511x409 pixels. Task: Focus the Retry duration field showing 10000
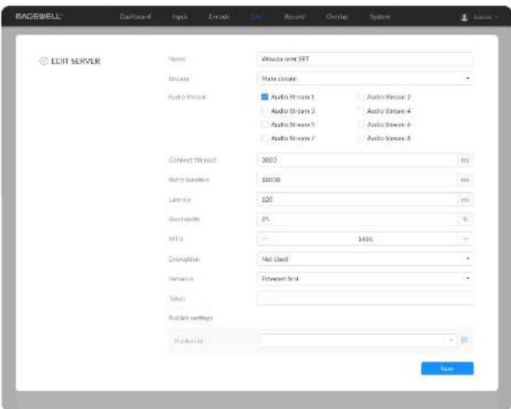(357, 180)
